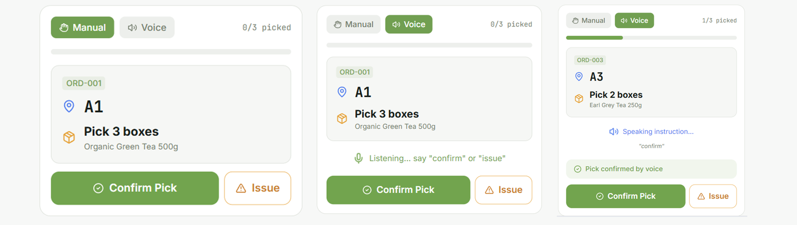Switch left card to Voice mode
Viewport: 797px width, 225px height.
coord(147,27)
